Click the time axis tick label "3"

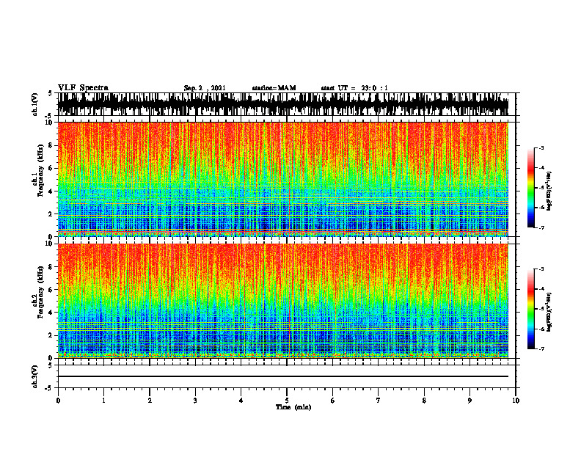pos(195,401)
